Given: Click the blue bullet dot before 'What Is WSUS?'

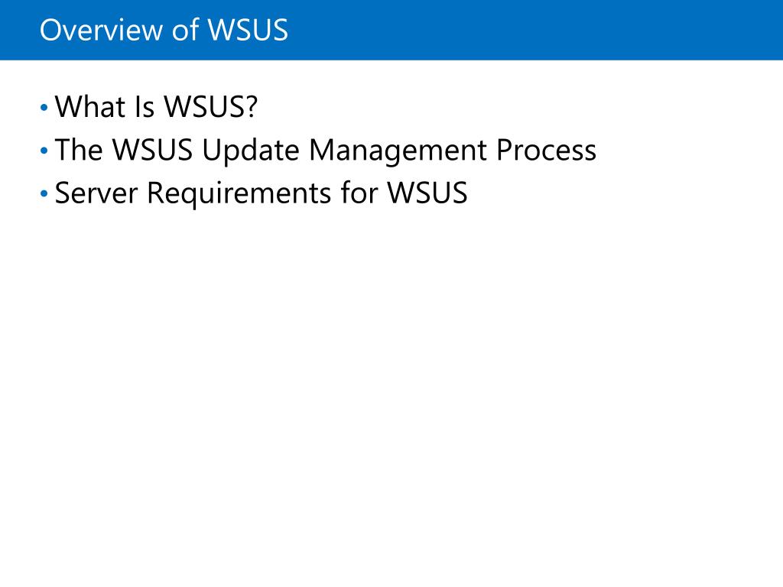Looking at the screenshot, I should coord(44,107).
